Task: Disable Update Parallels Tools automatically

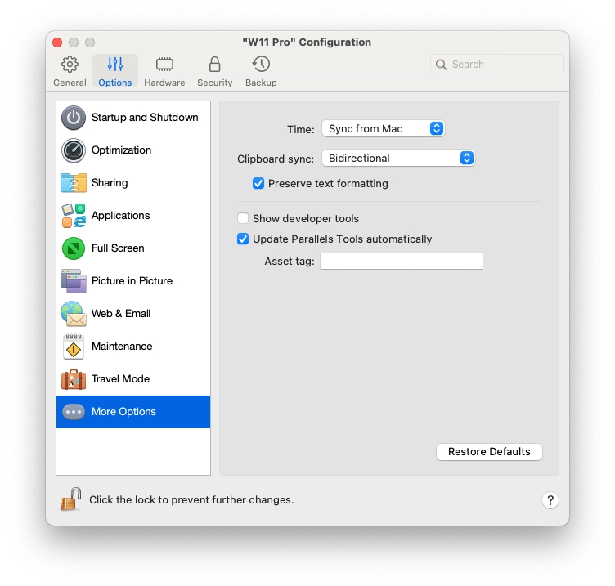Action: click(243, 239)
